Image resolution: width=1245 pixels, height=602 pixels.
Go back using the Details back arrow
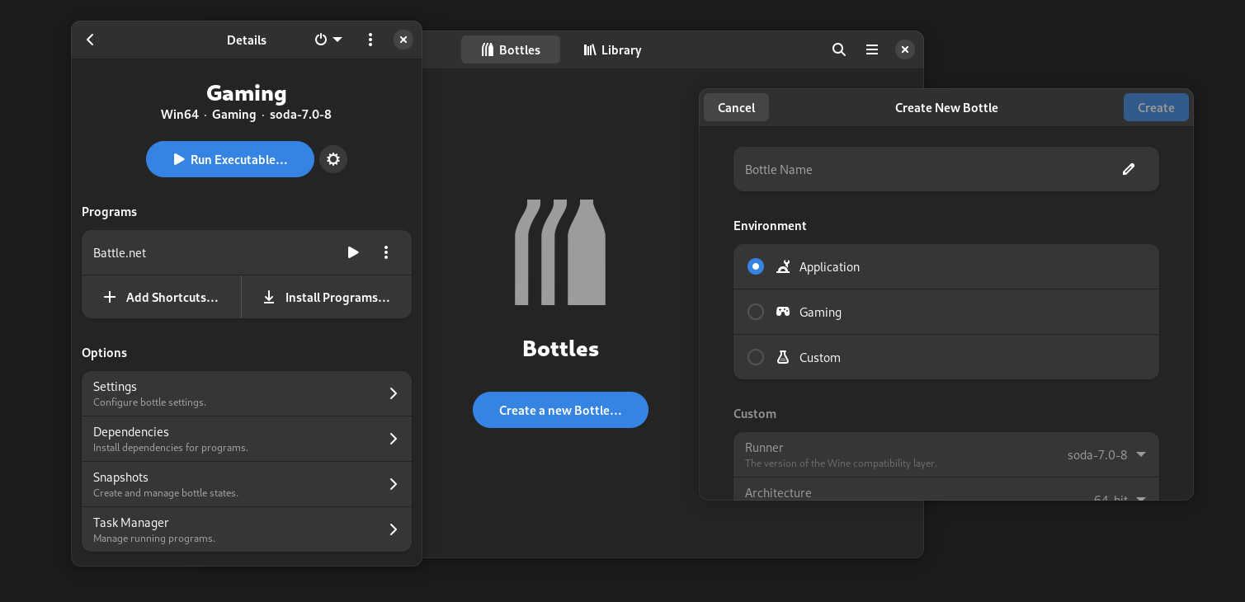pos(91,40)
